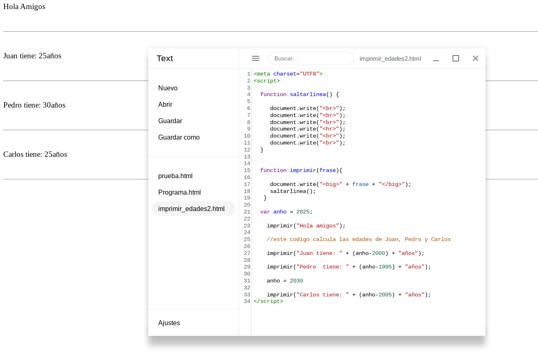Click the document.write big frase line
The image size is (538, 358).
click(x=341, y=184)
